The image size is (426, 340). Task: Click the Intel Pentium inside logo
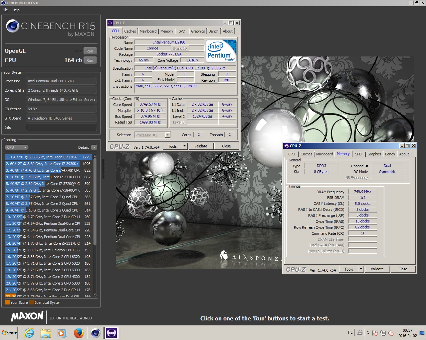pos(221,51)
